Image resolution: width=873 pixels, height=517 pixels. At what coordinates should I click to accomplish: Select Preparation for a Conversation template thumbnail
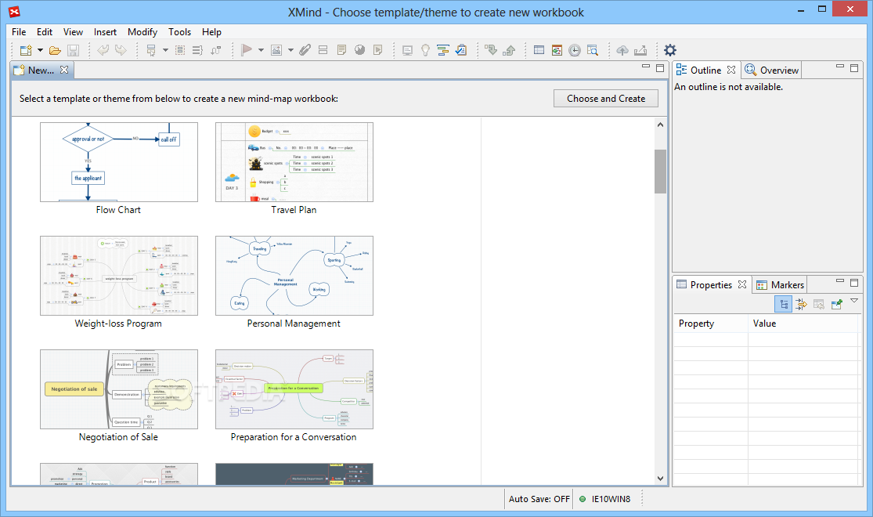(x=294, y=389)
